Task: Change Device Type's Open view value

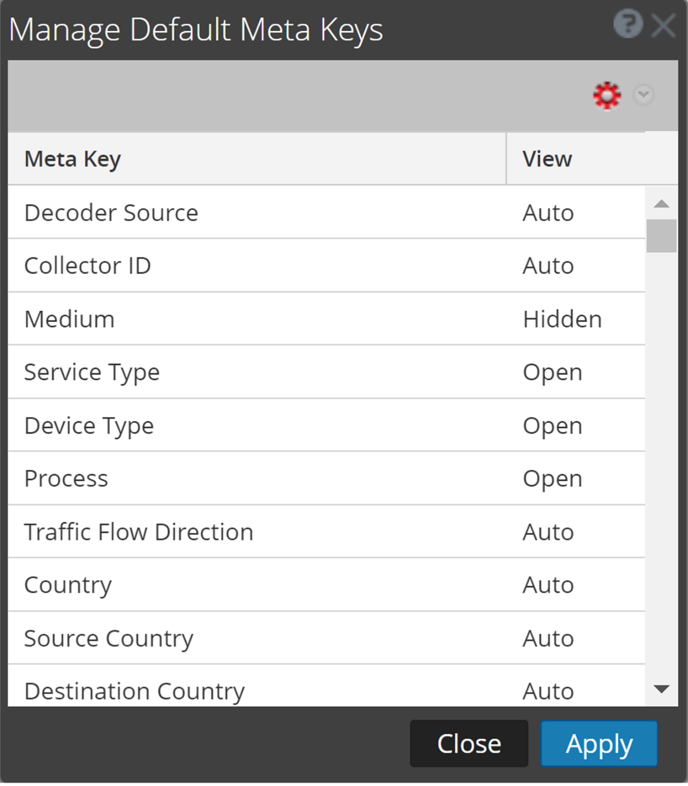Action: [552, 426]
